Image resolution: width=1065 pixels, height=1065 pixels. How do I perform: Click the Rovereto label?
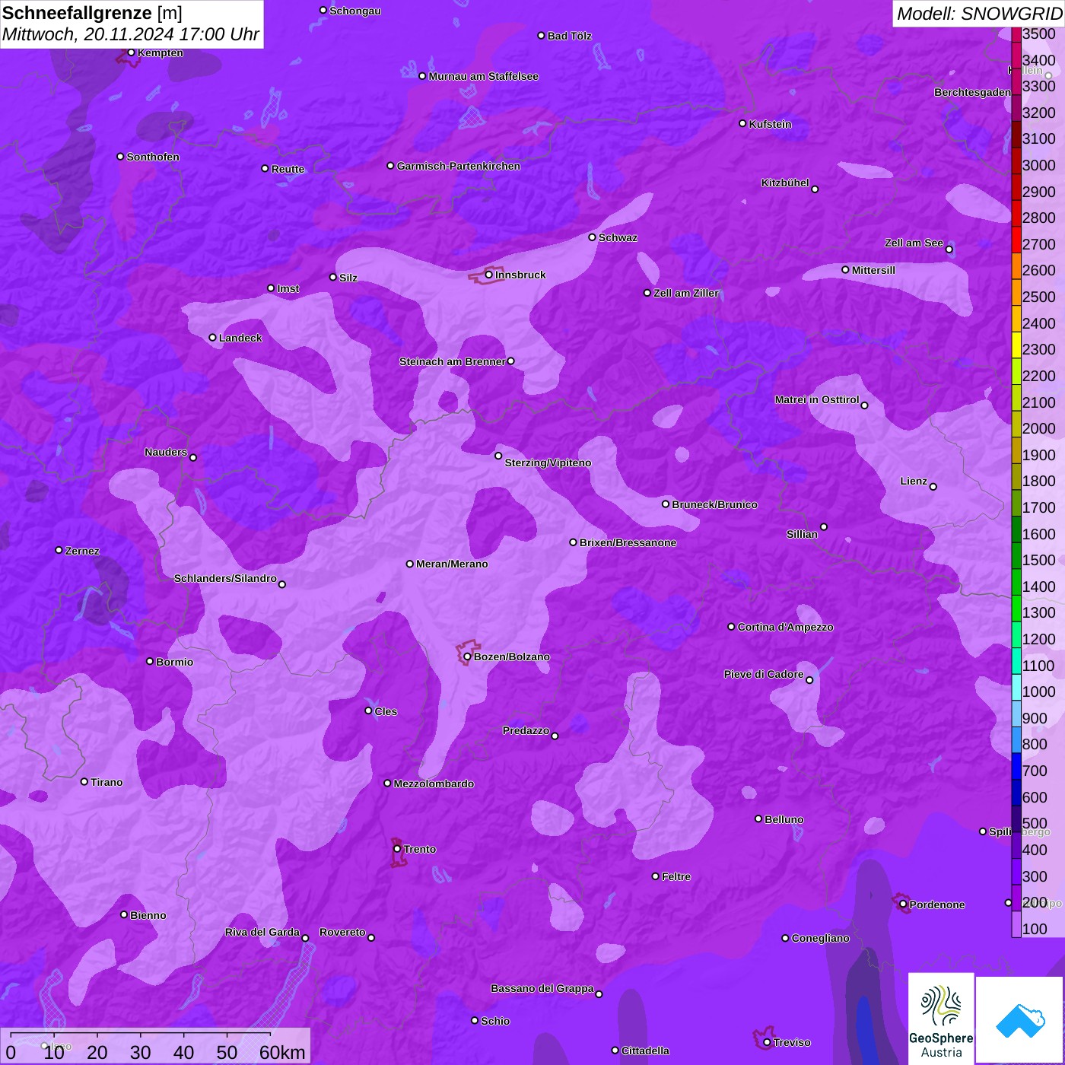[x=342, y=932]
